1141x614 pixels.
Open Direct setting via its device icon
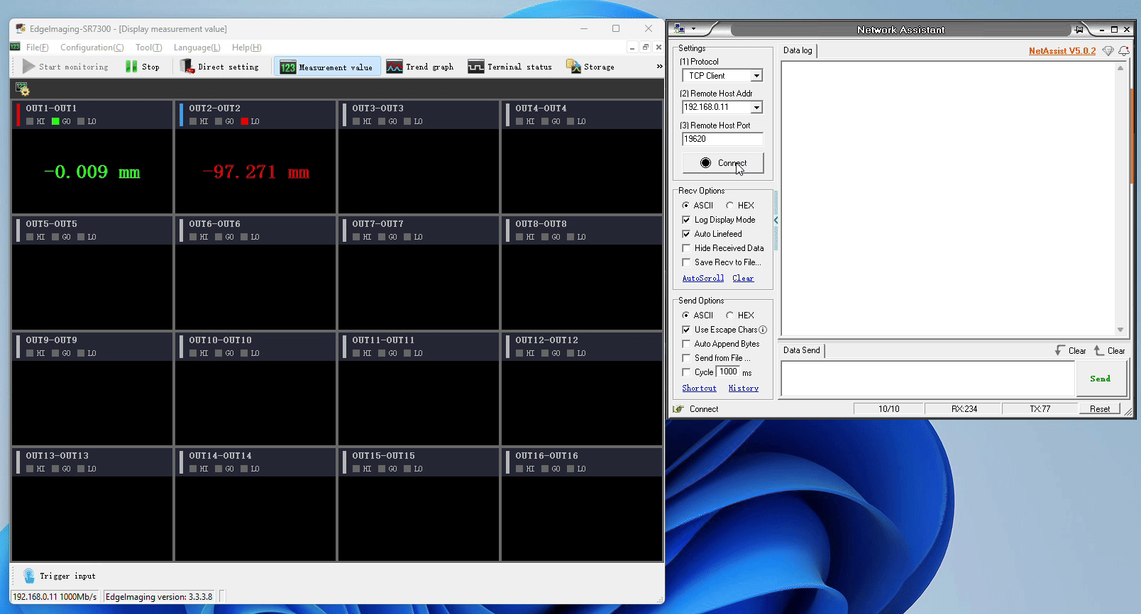point(187,67)
